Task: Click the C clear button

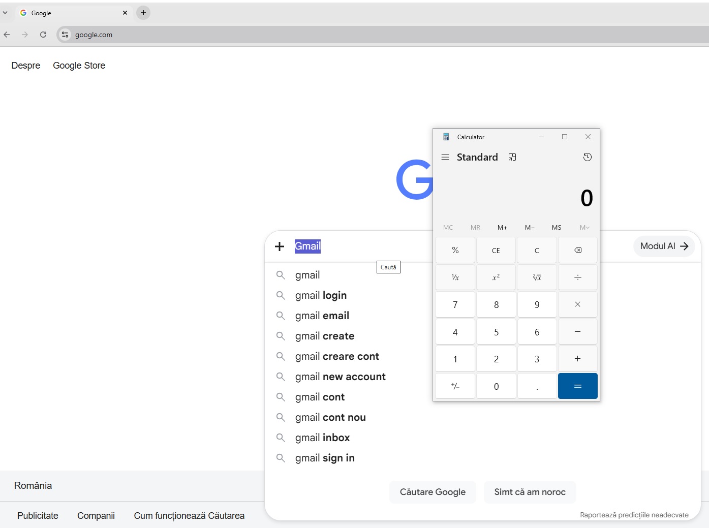Action: click(537, 250)
